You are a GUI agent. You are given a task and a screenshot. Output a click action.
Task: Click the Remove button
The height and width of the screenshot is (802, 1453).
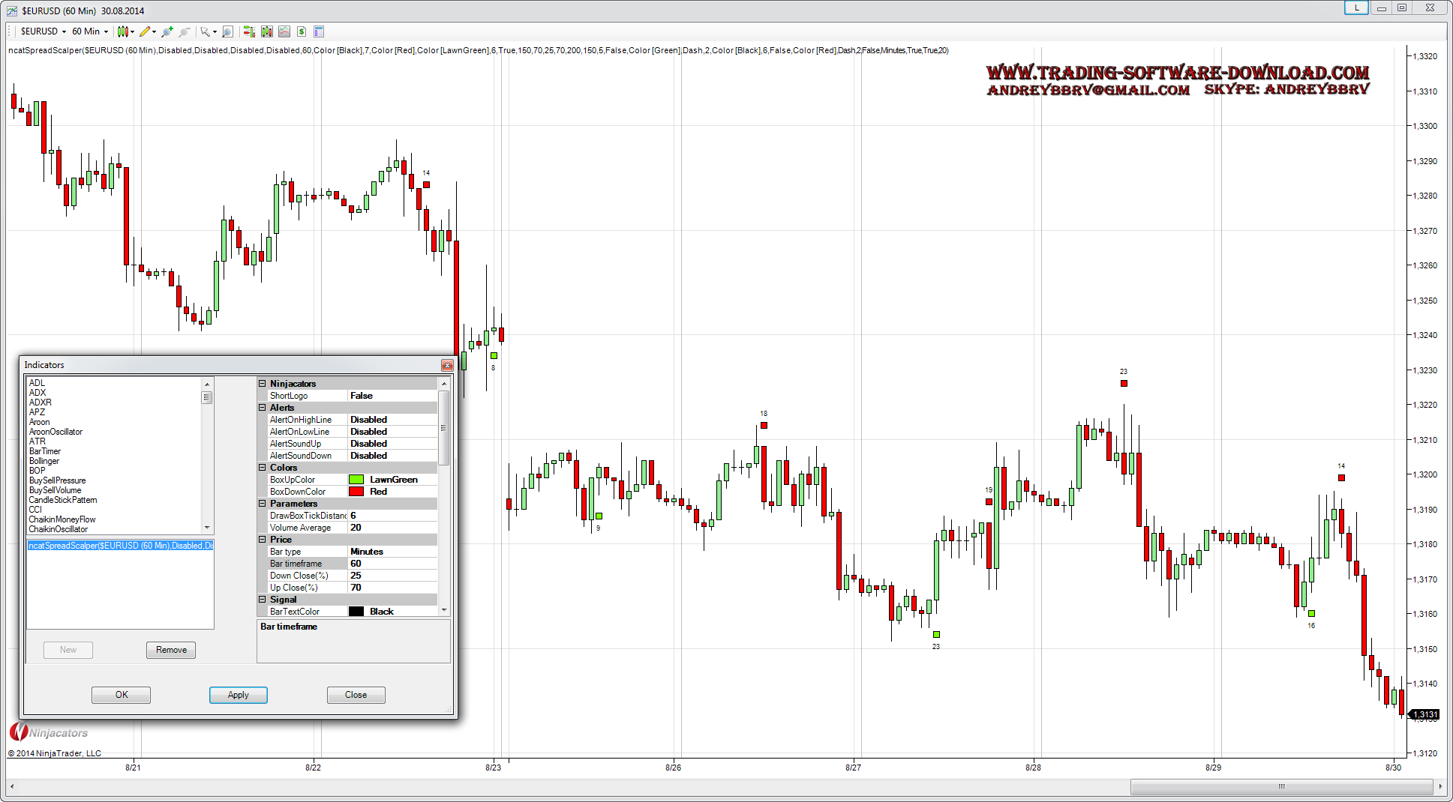pyautogui.click(x=171, y=650)
